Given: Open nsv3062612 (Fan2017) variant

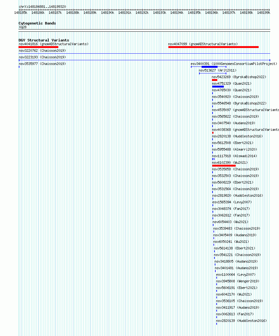Looking at the screenshot, I should 231,215.
